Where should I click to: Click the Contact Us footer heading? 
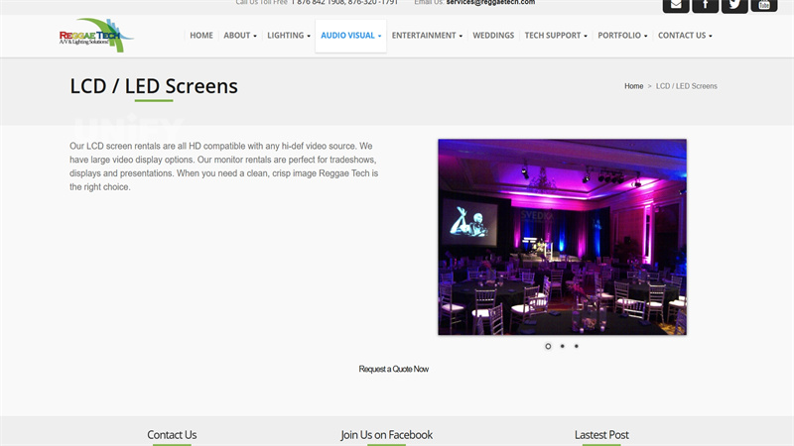click(172, 435)
